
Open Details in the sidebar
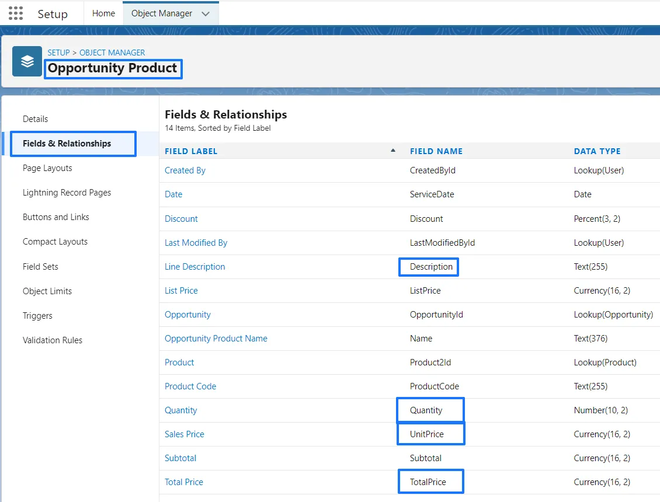coord(36,119)
